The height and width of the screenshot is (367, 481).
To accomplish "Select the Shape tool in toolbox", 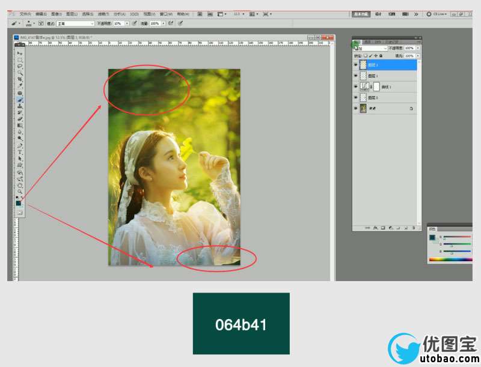I will [20, 165].
